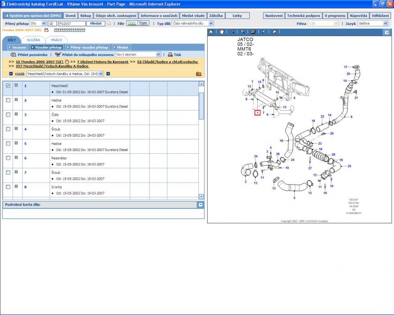Image resolution: width=394 pixels, height=315 pixels.
Task: Reset diagram with the home icon
Action: (211, 31)
